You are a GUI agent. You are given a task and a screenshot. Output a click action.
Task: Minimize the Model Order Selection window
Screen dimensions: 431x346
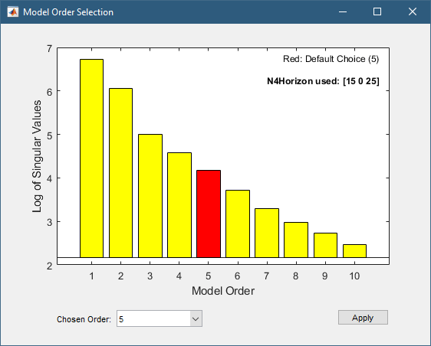click(x=343, y=11)
